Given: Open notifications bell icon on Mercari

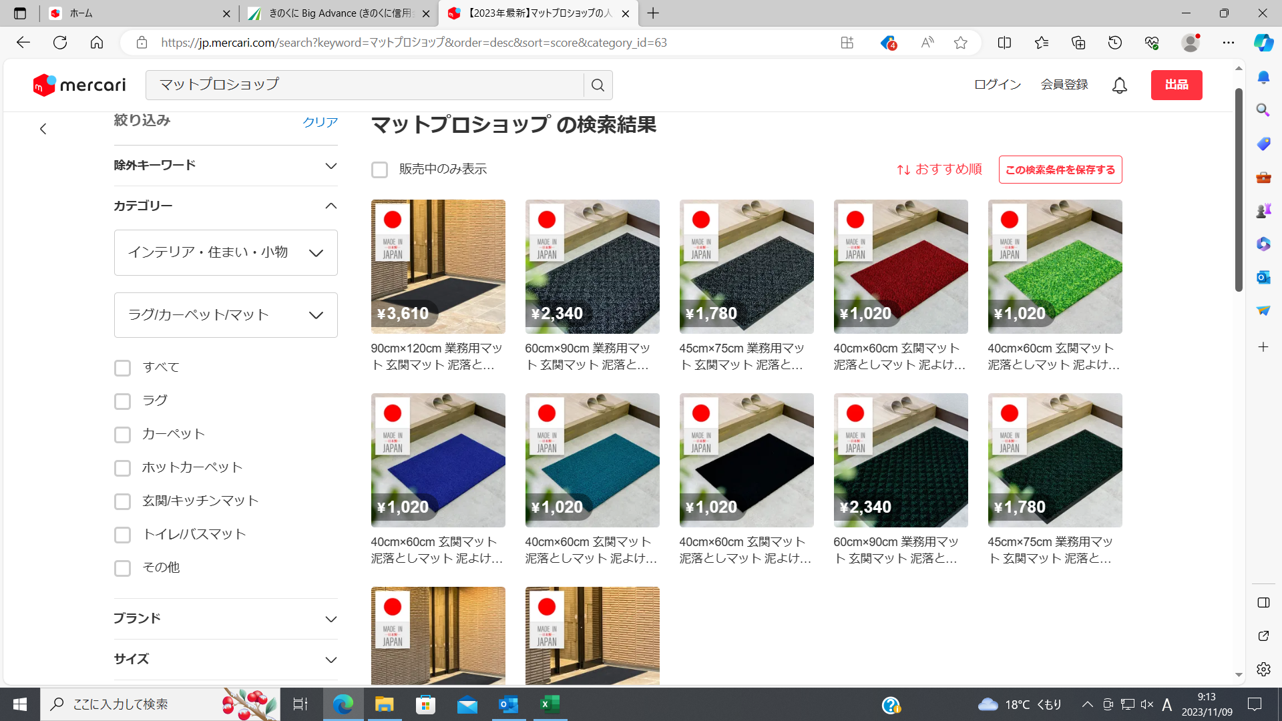Looking at the screenshot, I should [x=1120, y=85].
